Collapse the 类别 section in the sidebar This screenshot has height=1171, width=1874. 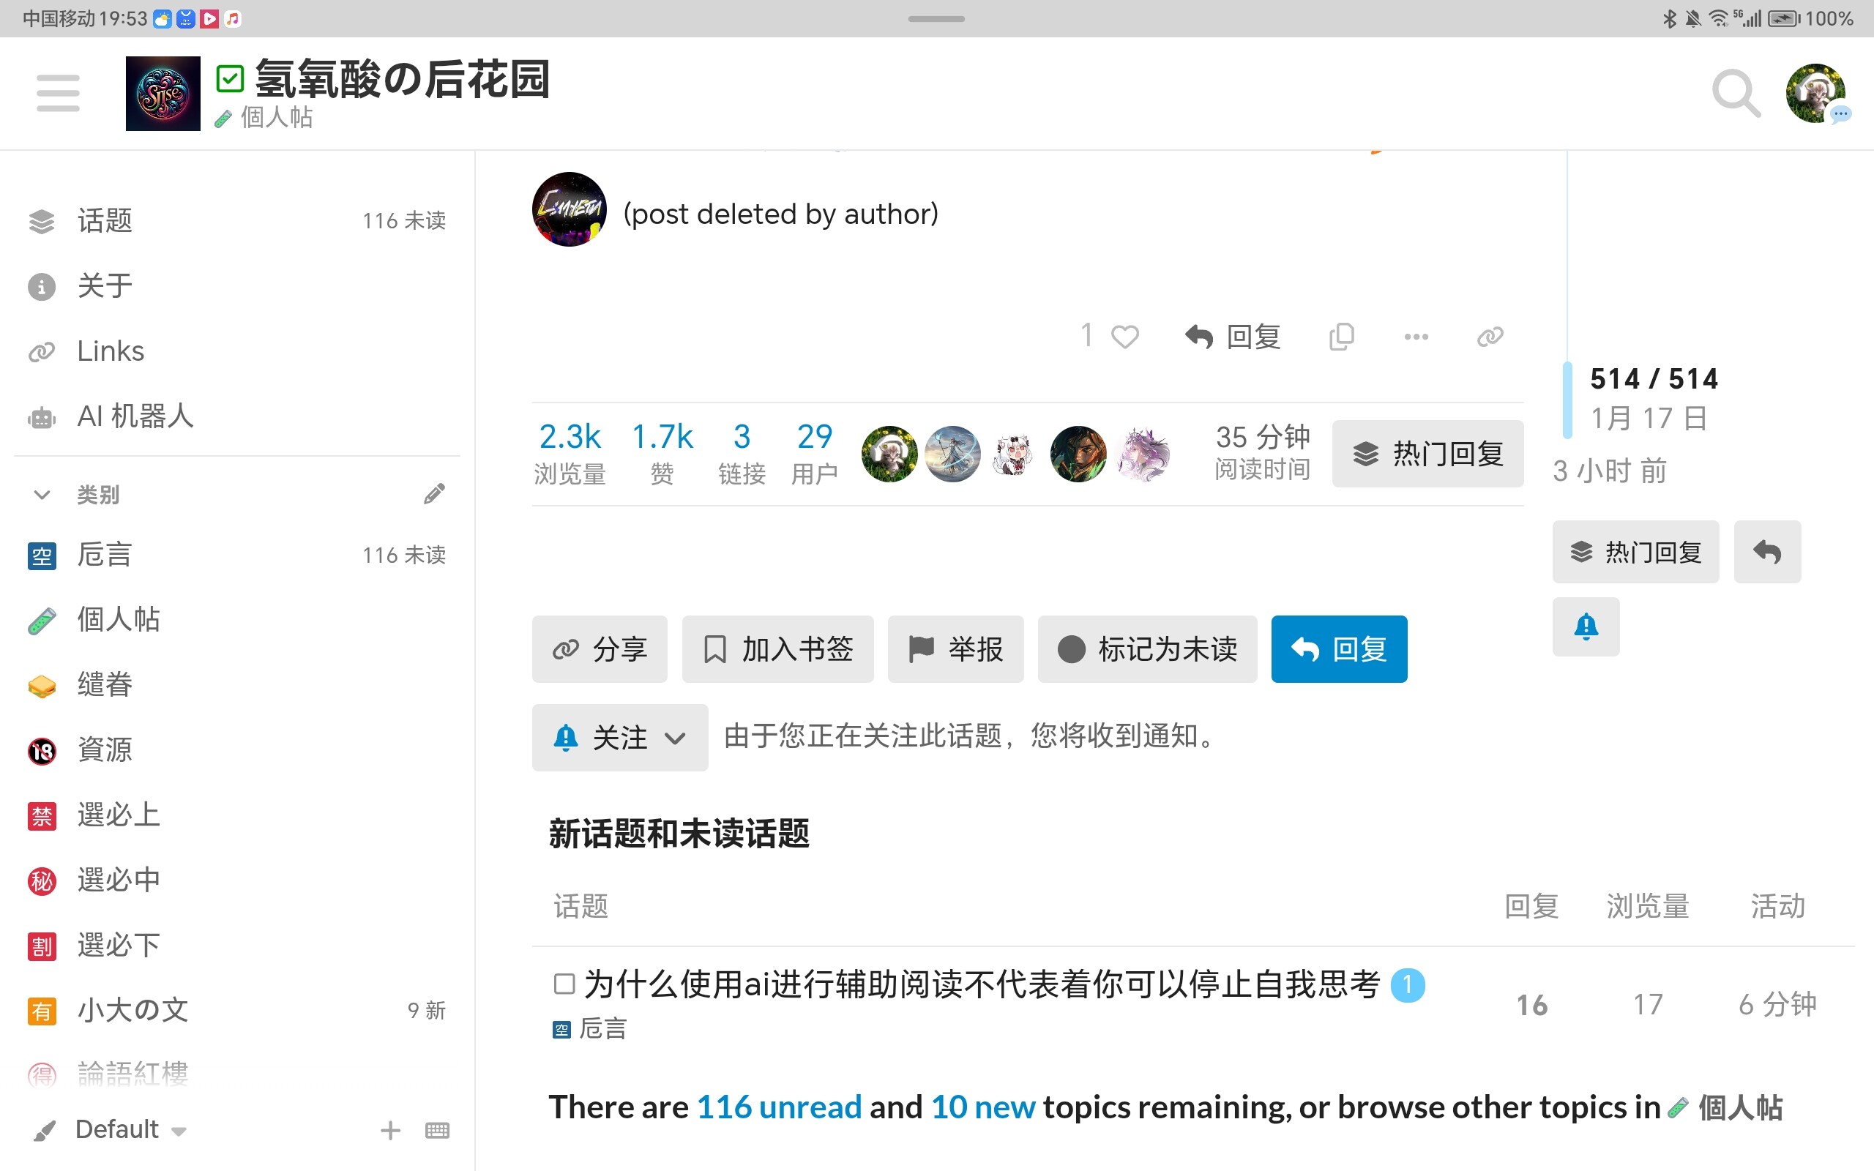(42, 494)
